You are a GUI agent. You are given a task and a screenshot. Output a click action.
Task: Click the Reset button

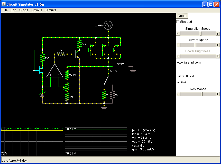182,16
